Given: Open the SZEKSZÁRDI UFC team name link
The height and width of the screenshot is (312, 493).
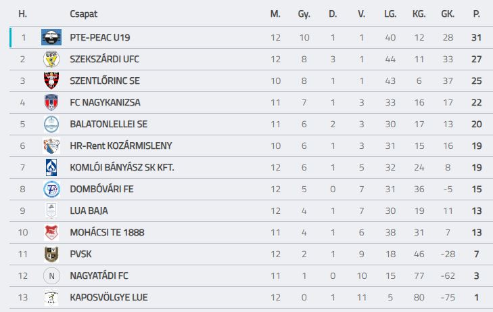Looking at the screenshot, I should [x=104, y=59].
